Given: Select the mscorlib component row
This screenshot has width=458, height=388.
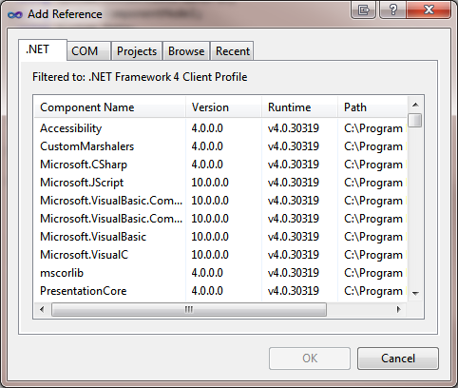Looking at the screenshot, I should click(x=220, y=273).
